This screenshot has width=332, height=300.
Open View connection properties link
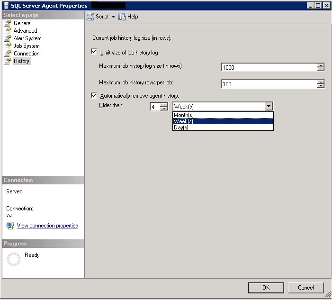[x=47, y=226]
